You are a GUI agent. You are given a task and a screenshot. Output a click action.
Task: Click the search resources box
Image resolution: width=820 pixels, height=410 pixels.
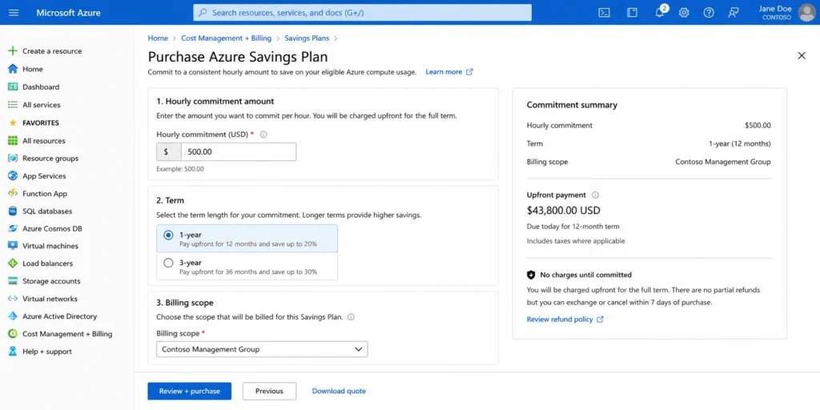(x=363, y=13)
